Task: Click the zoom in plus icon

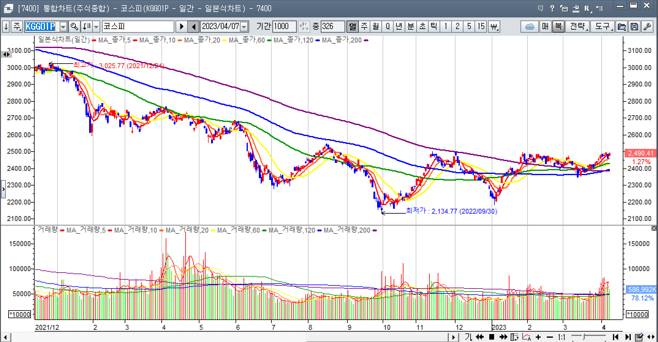Action: (x=538, y=337)
